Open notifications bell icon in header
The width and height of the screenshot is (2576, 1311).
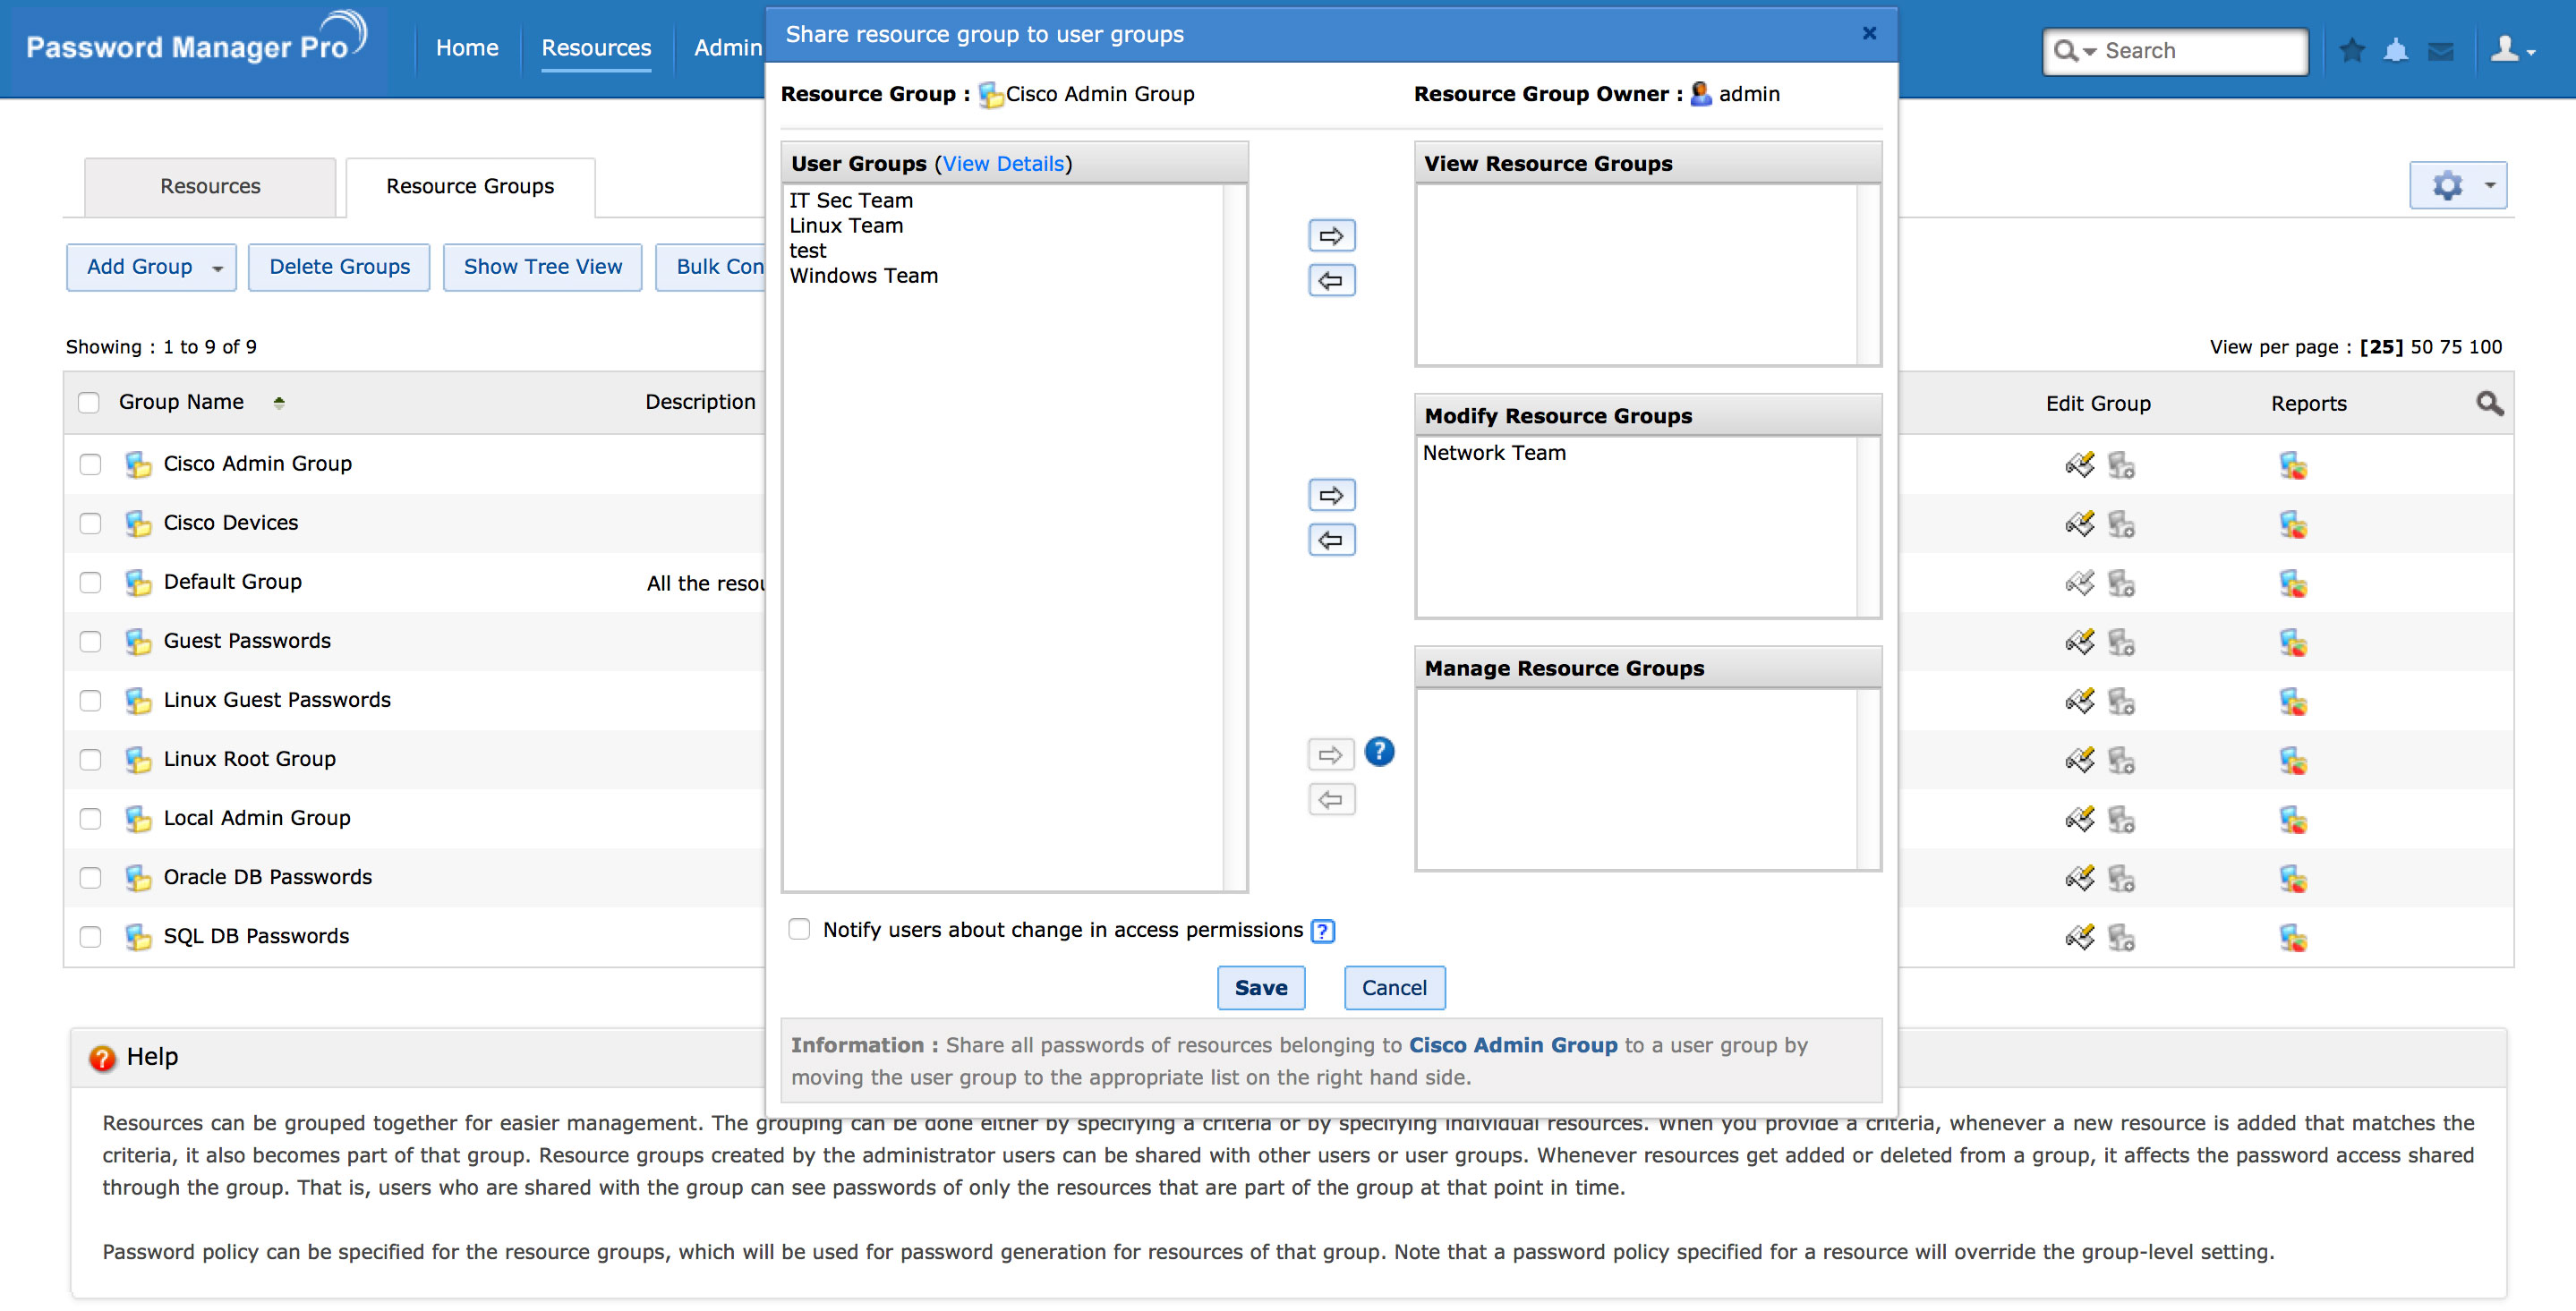(2396, 50)
